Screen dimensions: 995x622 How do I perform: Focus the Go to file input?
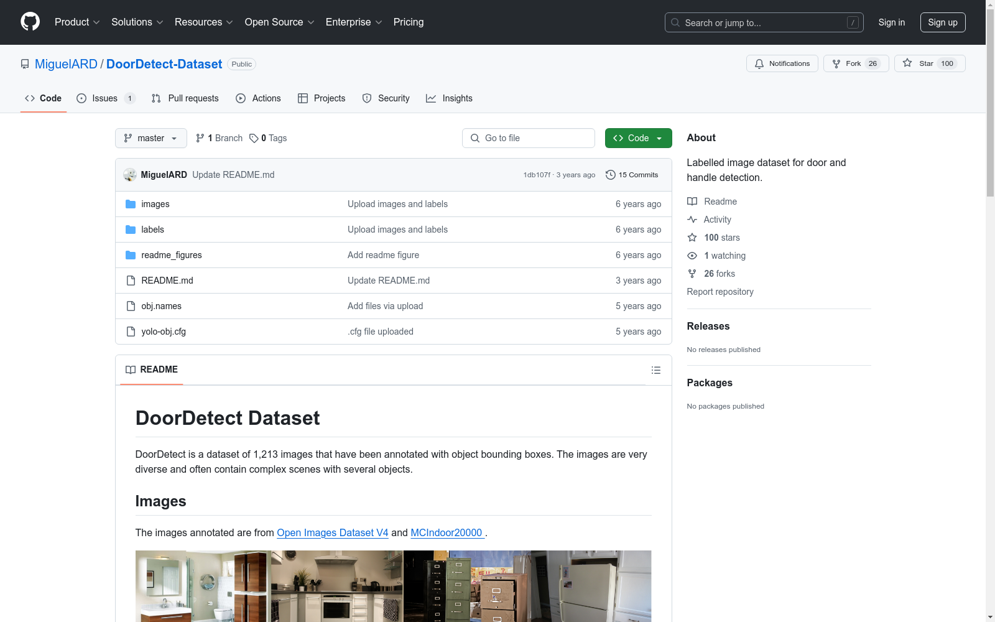pos(529,138)
